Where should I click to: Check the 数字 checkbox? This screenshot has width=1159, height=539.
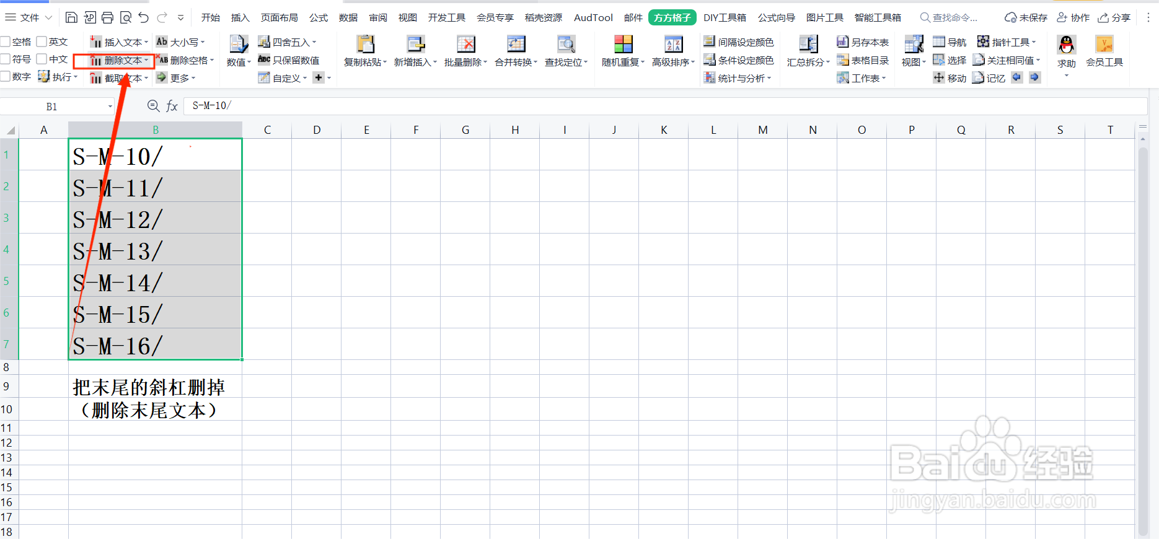coord(5,76)
